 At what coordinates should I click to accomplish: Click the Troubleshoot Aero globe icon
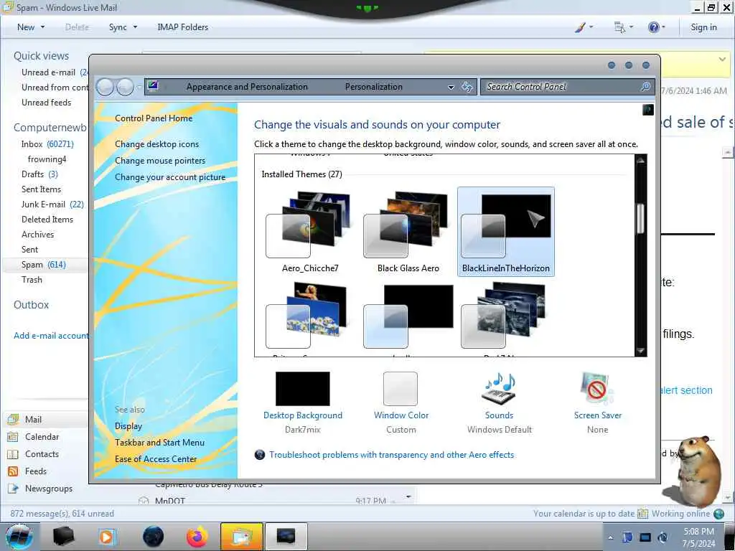point(260,454)
